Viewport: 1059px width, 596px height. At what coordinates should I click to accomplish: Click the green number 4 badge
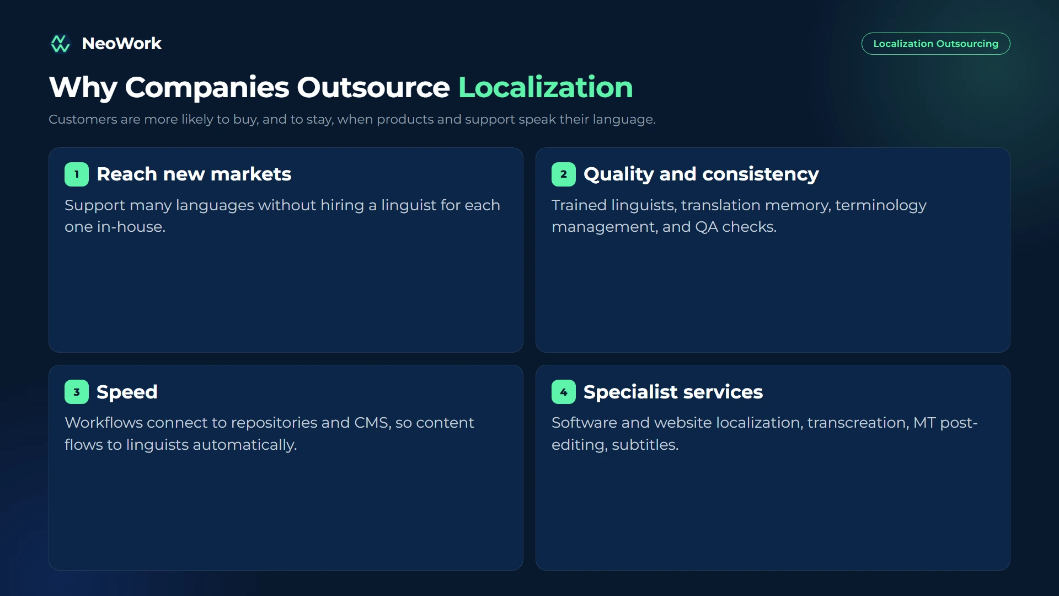[564, 392]
